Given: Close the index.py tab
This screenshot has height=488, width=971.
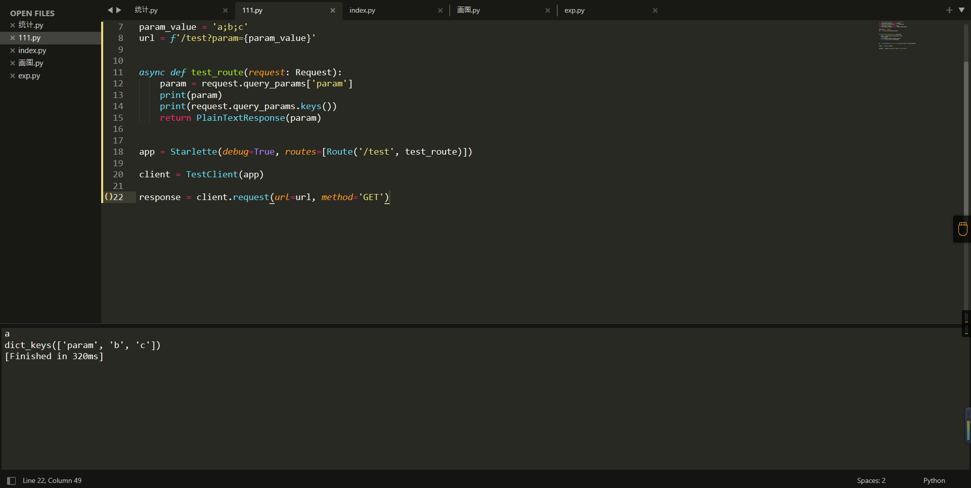Looking at the screenshot, I should [440, 11].
